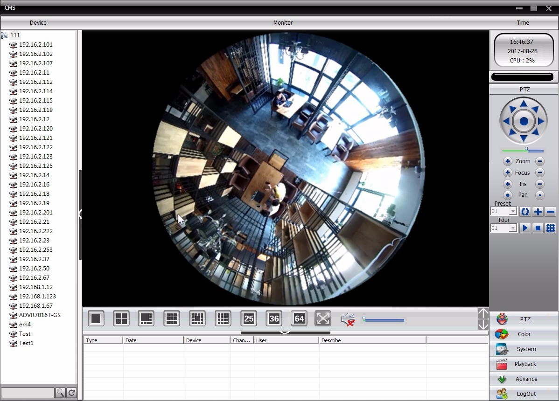Move PTZ camera down
559x401 pixels.
click(524, 138)
